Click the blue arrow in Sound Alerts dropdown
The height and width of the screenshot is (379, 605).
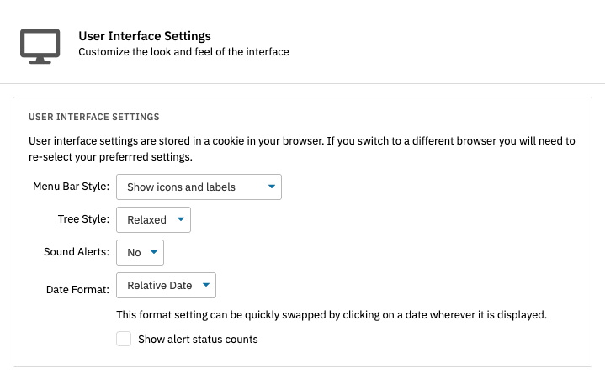pyautogui.click(x=153, y=252)
